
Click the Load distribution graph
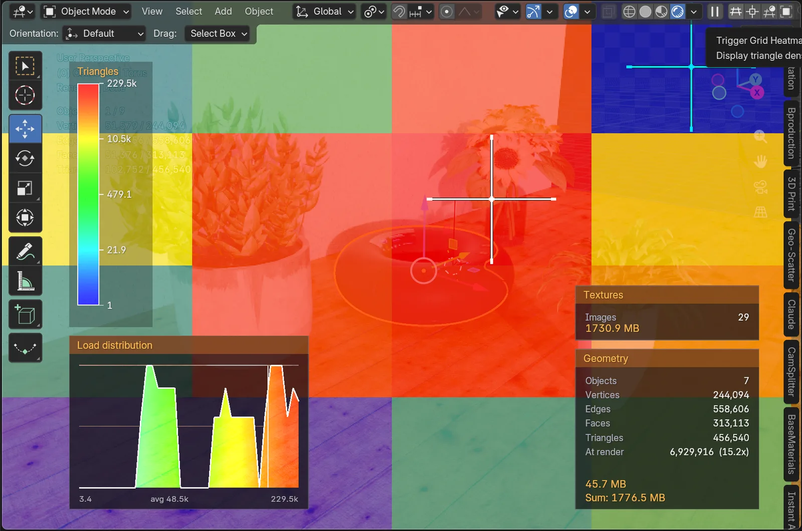pos(189,426)
